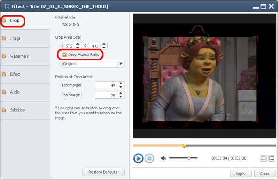Open the Image tab
This screenshot has width=278, height=180.
(x=25, y=38)
